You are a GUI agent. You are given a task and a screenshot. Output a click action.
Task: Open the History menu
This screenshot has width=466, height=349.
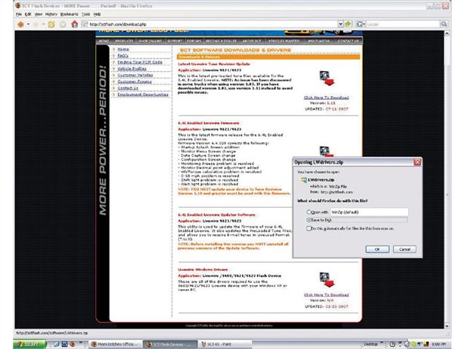click(x=51, y=14)
